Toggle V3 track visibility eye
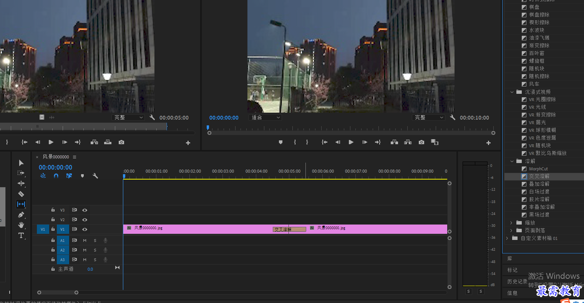Screen dimensions: 584x303 pyautogui.click(x=85, y=210)
